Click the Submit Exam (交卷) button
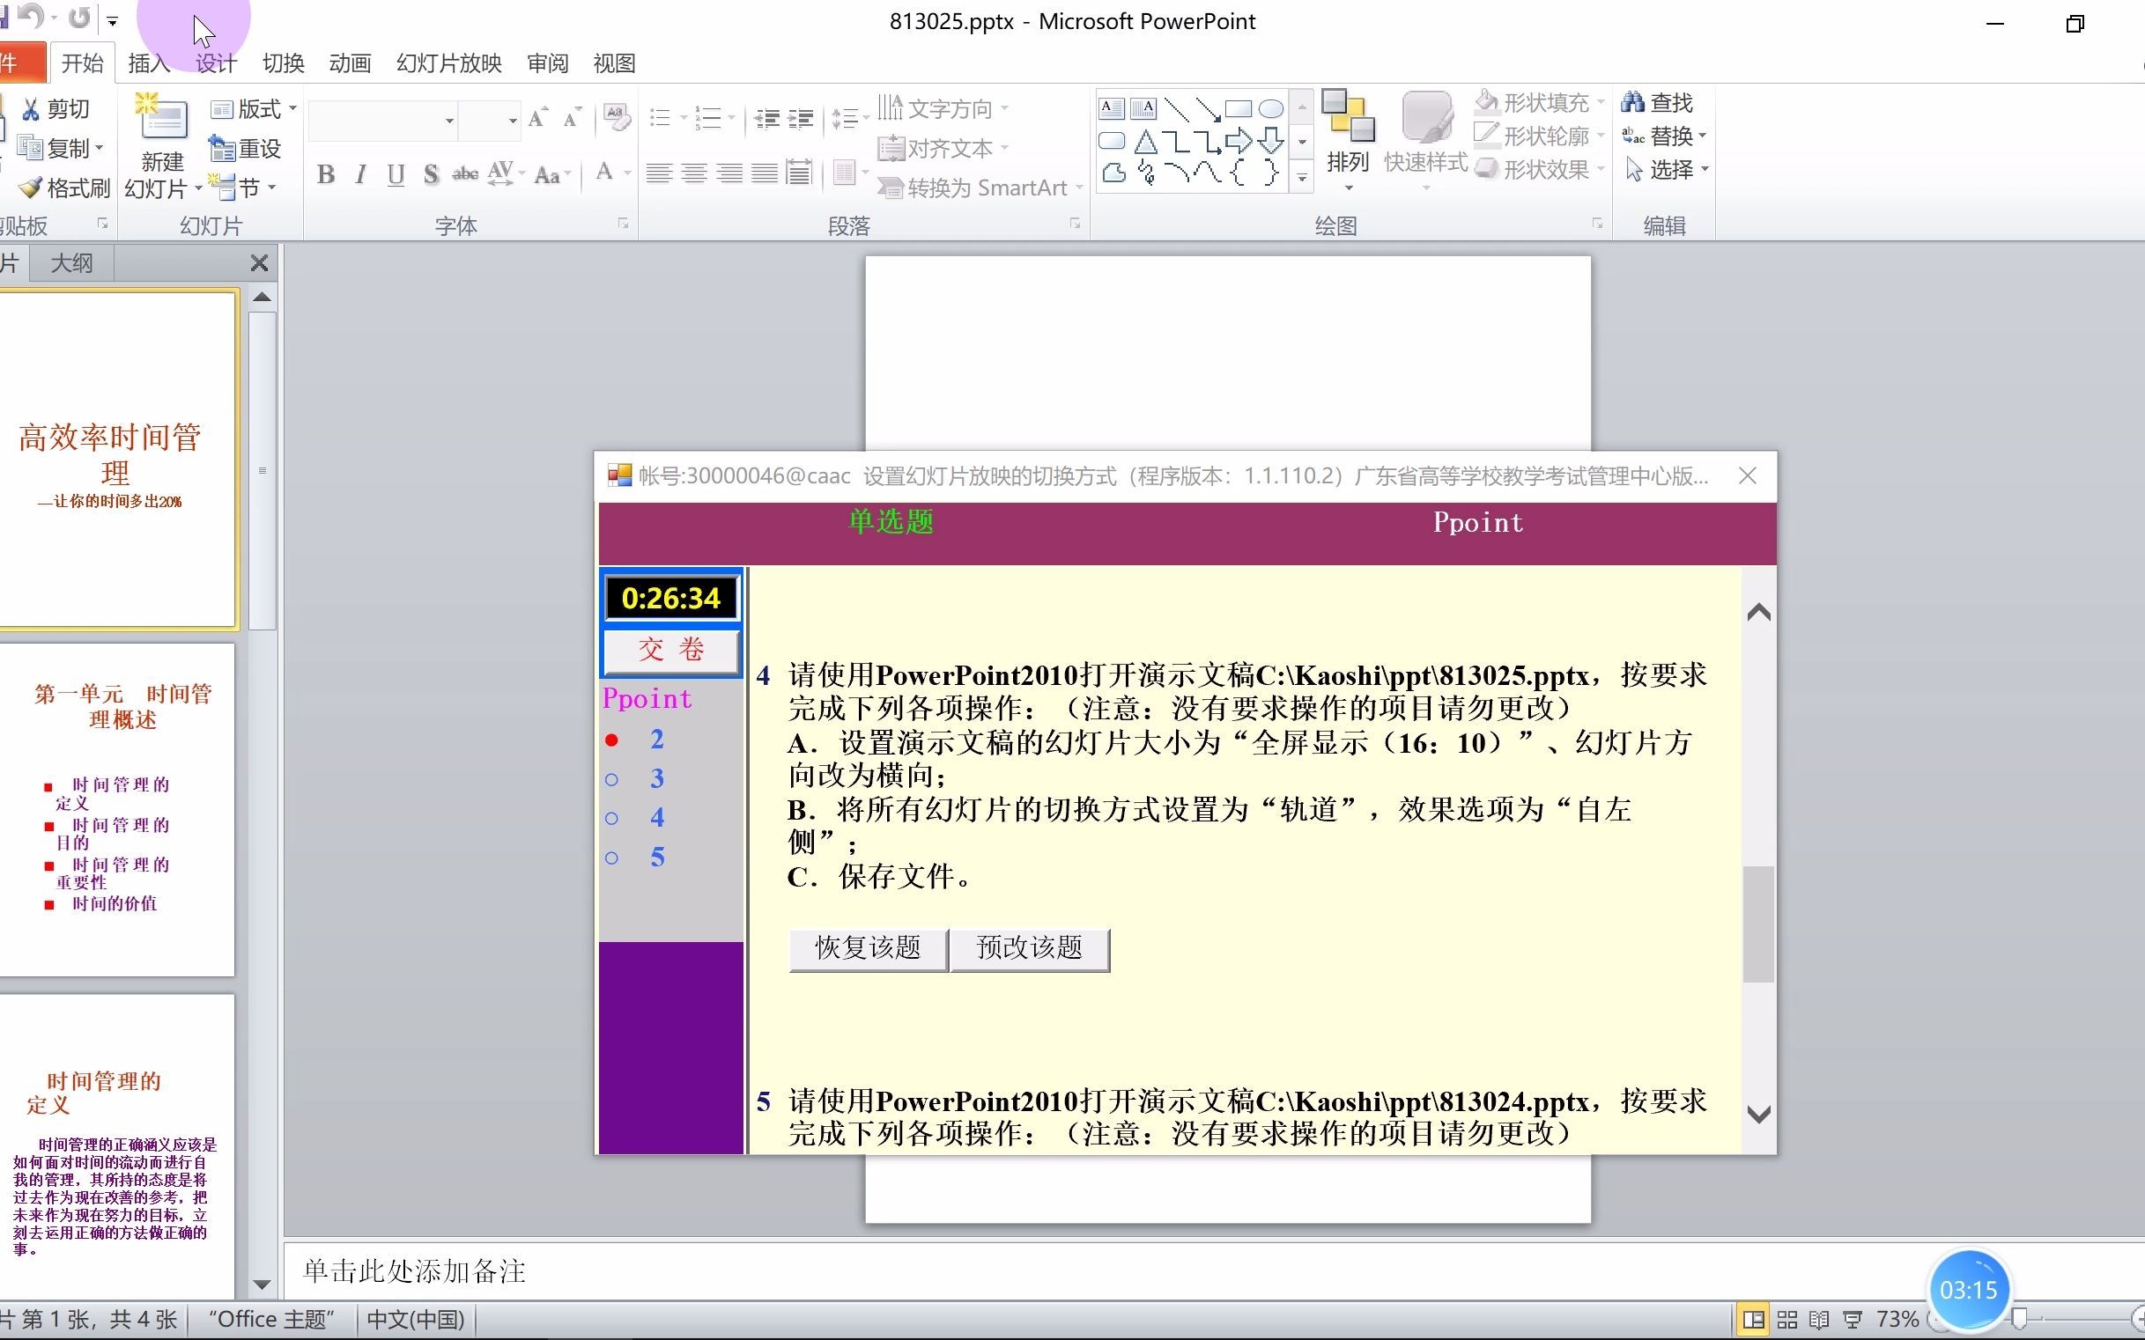The width and height of the screenshot is (2145, 1340). (x=671, y=650)
